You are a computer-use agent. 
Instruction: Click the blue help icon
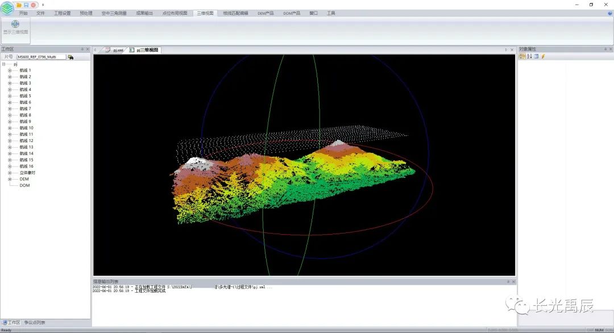(609, 13)
